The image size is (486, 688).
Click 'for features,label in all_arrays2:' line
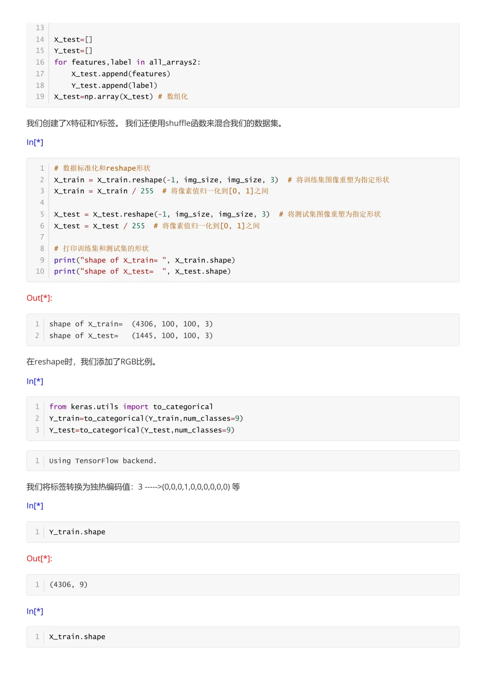(x=127, y=62)
